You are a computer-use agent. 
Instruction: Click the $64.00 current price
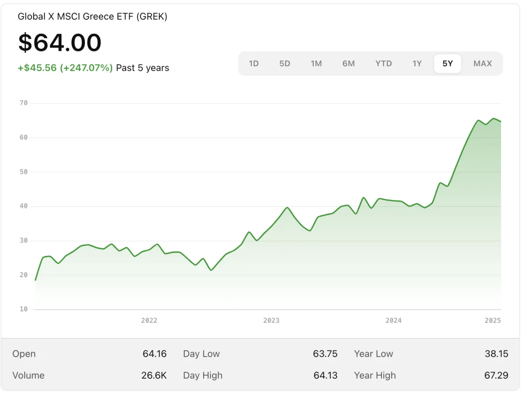click(x=60, y=43)
